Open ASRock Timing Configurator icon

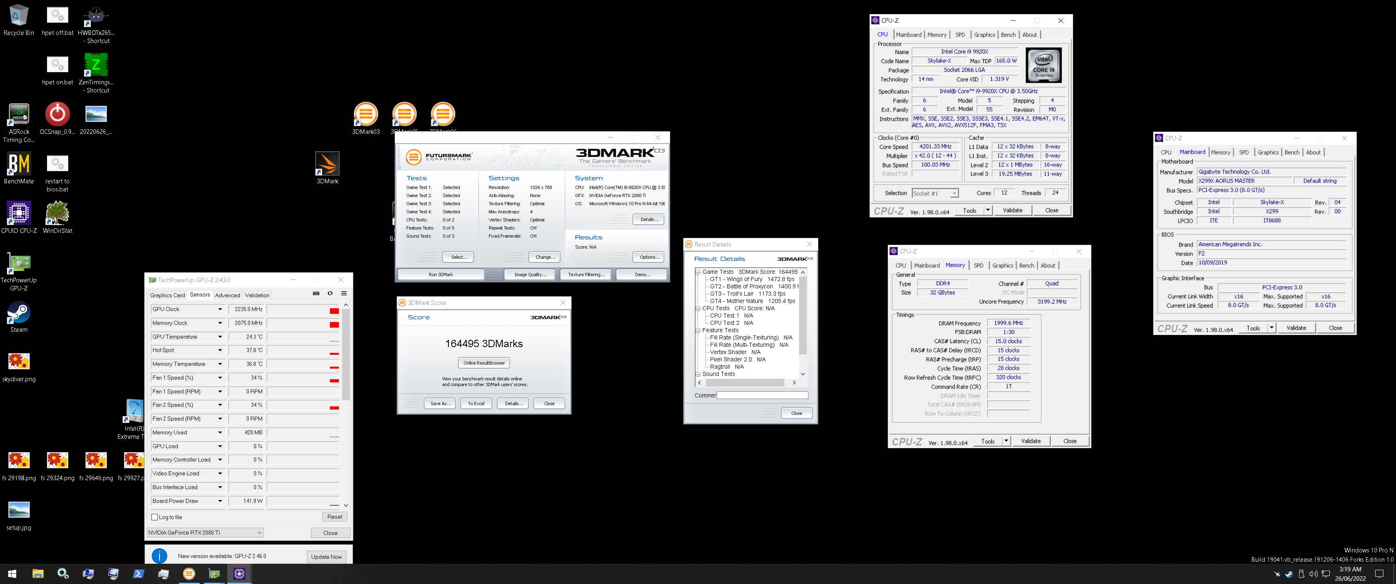pyautogui.click(x=18, y=123)
